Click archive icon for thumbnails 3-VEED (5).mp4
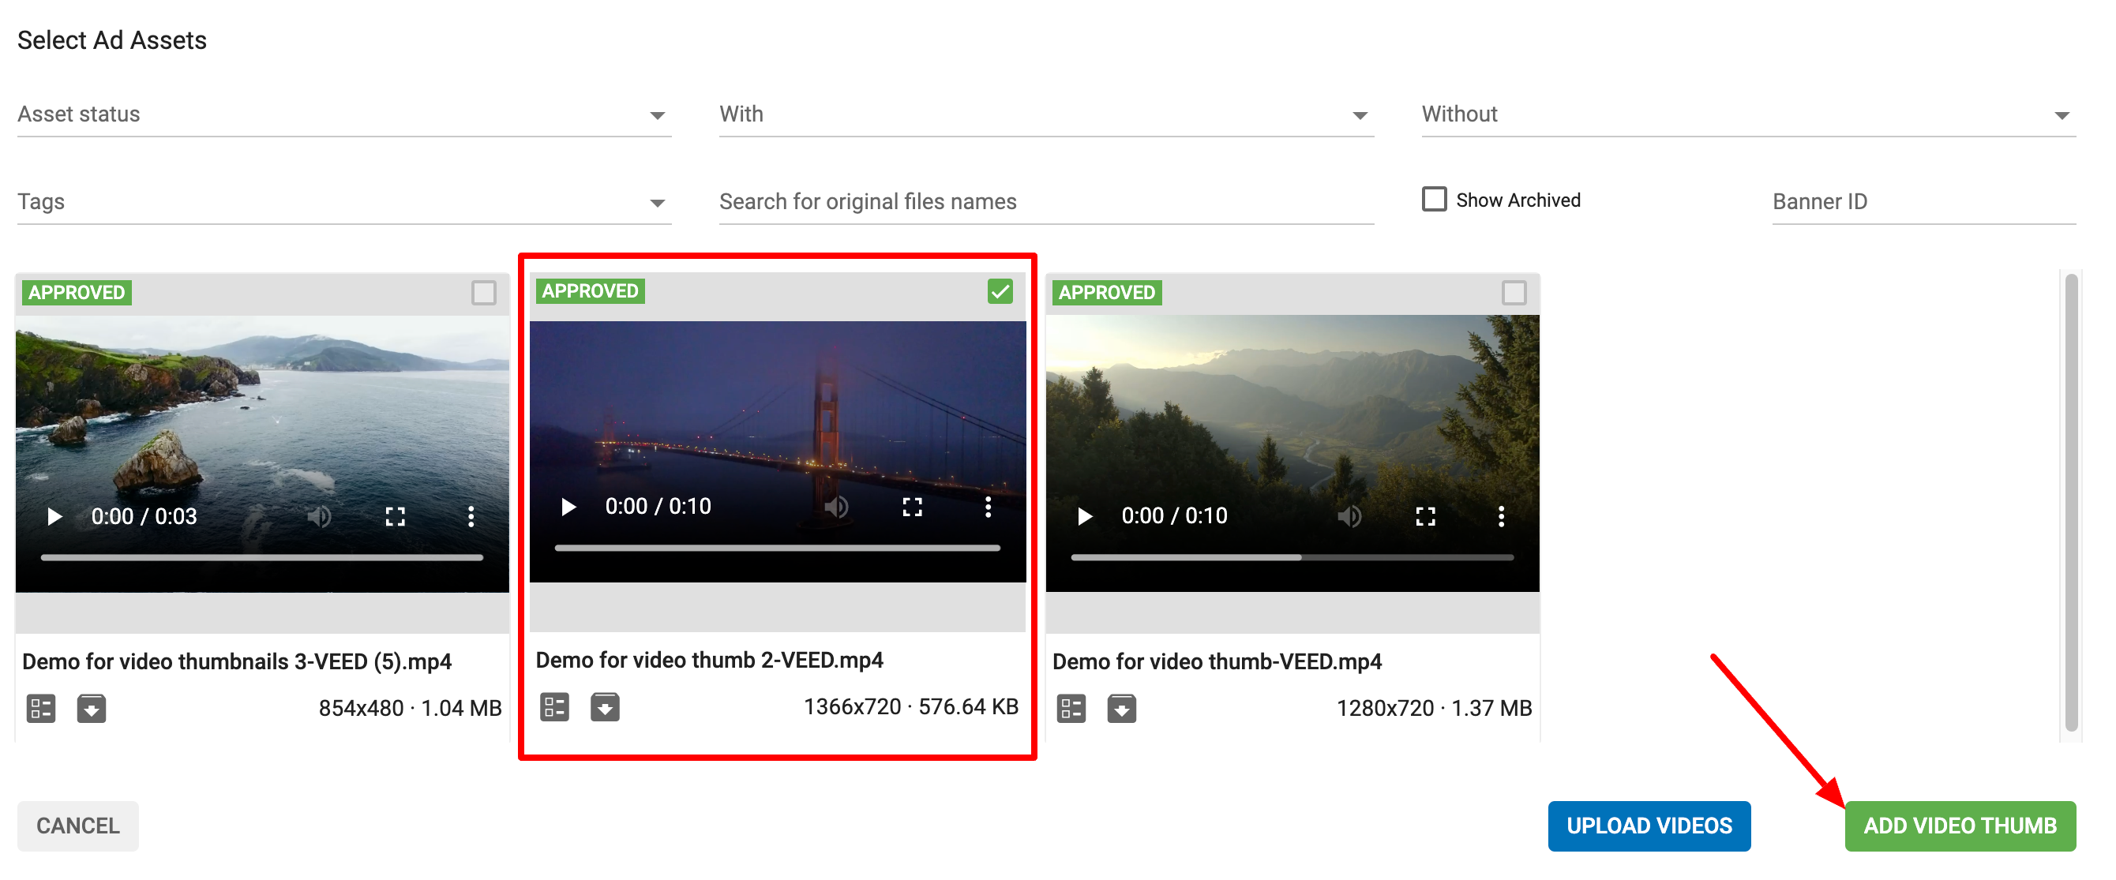The height and width of the screenshot is (880, 2116). [91, 708]
